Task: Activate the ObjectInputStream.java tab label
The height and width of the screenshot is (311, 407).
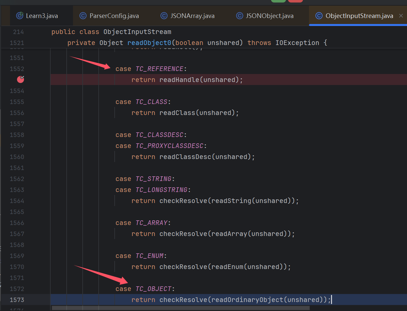Action: pos(359,16)
